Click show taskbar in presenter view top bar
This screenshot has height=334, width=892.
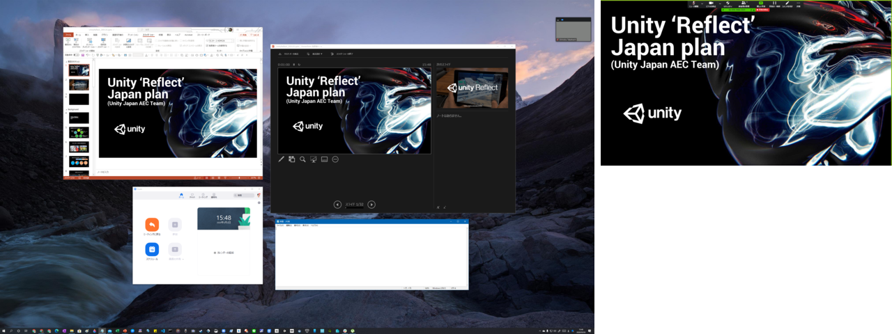pos(290,54)
